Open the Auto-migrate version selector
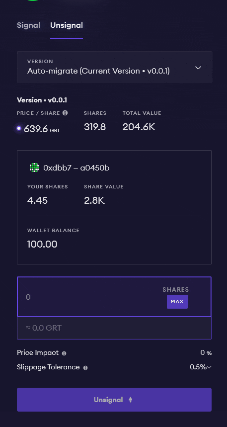The height and width of the screenshot is (427, 227). (115, 67)
